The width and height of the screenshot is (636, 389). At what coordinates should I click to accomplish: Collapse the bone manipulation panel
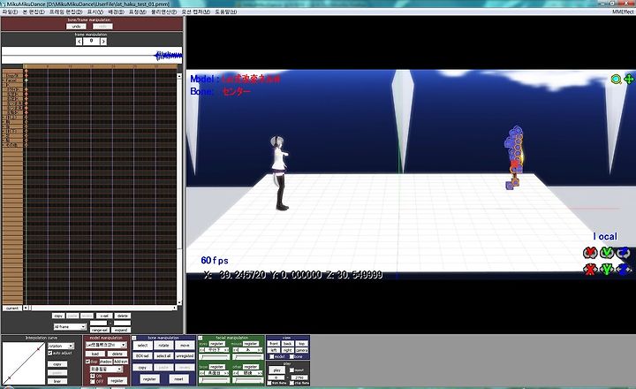[x=134, y=338]
